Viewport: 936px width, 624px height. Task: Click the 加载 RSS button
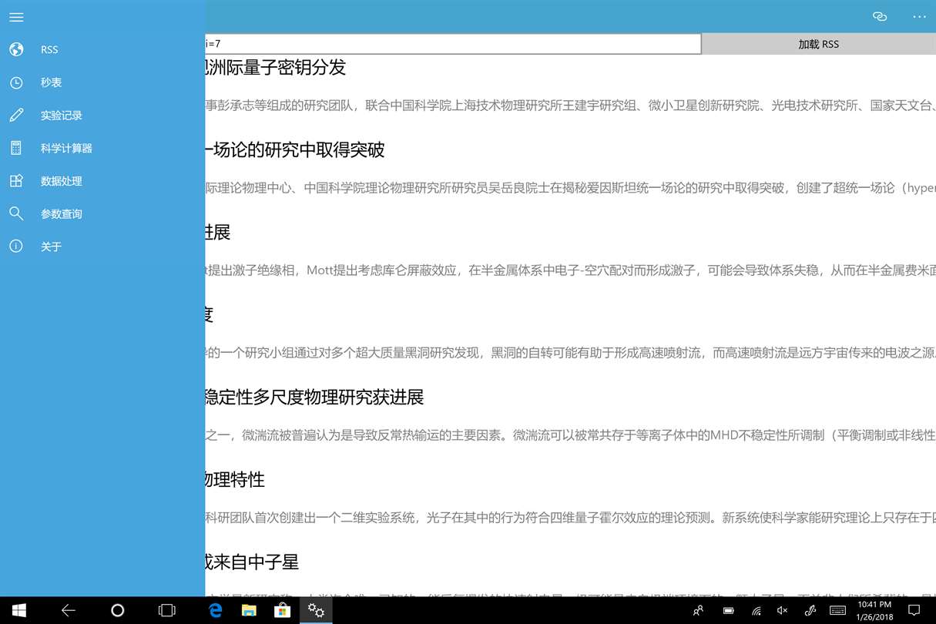pyautogui.click(x=818, y=44)
